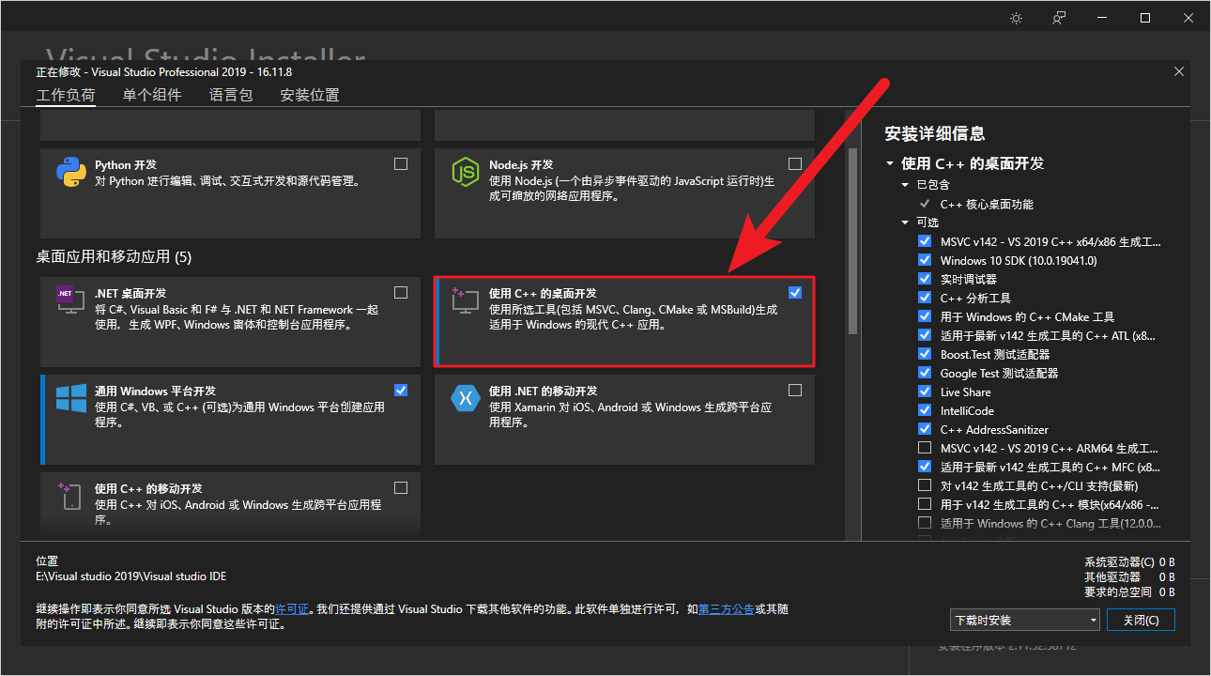Image resolution: width=1211 pixels, height=676 pixels.
Task: Open the 第三方公告 link
Action: (727, 609)
